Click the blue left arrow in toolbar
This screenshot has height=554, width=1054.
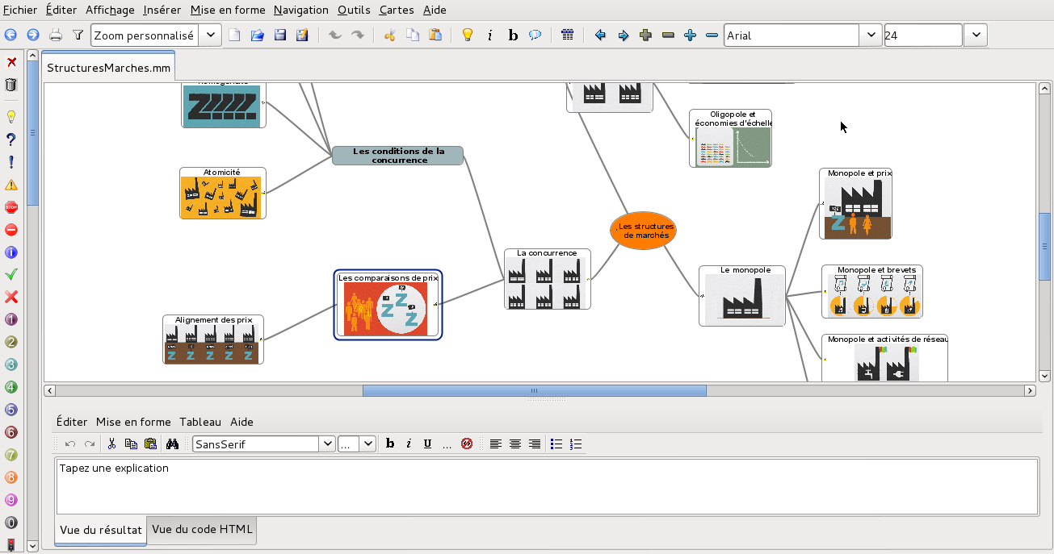(x=600, y=35)
